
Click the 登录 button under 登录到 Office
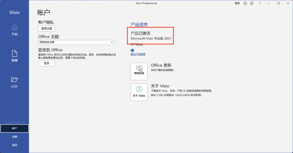coord(47,63)
